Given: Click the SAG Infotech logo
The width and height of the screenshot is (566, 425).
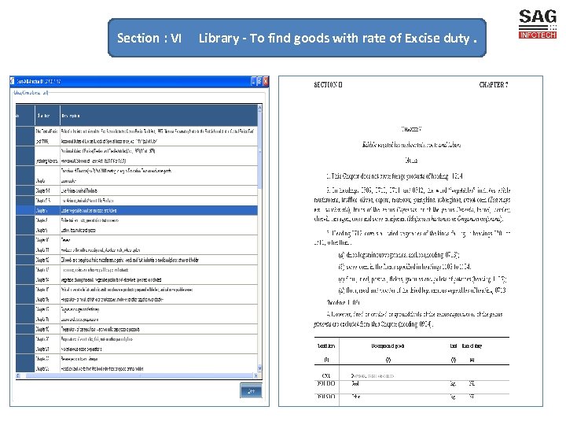Looking at the screenshot, I should click(x=538, y=24).
